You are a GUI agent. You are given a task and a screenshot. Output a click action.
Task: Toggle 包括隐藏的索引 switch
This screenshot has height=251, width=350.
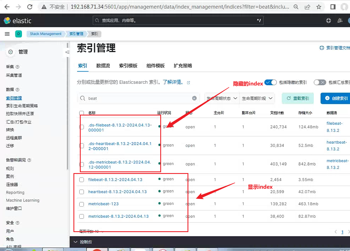point(270,82)
